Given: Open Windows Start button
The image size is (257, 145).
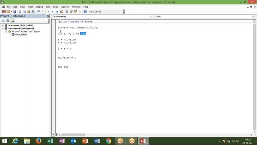Looking at the screenshot, I should (4, 141).
